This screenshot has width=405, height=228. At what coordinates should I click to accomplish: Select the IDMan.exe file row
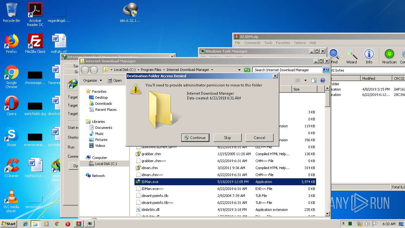225,182
